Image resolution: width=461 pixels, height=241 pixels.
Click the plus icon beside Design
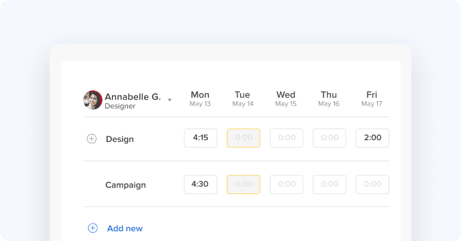[x=91, y=139]
